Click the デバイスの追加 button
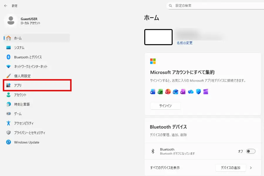 click(x=231, y=167)
